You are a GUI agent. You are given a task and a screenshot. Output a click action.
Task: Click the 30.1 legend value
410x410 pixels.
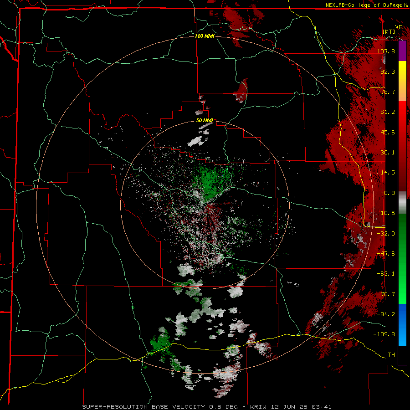388,153
